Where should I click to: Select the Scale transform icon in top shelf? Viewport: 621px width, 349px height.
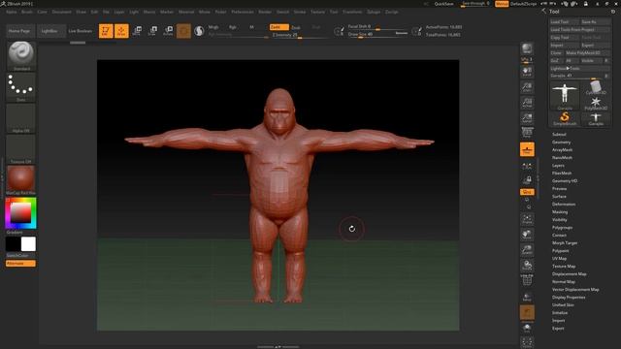[152, 31]
